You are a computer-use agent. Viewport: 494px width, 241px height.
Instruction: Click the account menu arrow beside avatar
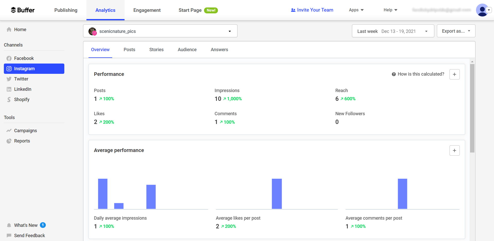coord(489,10)
